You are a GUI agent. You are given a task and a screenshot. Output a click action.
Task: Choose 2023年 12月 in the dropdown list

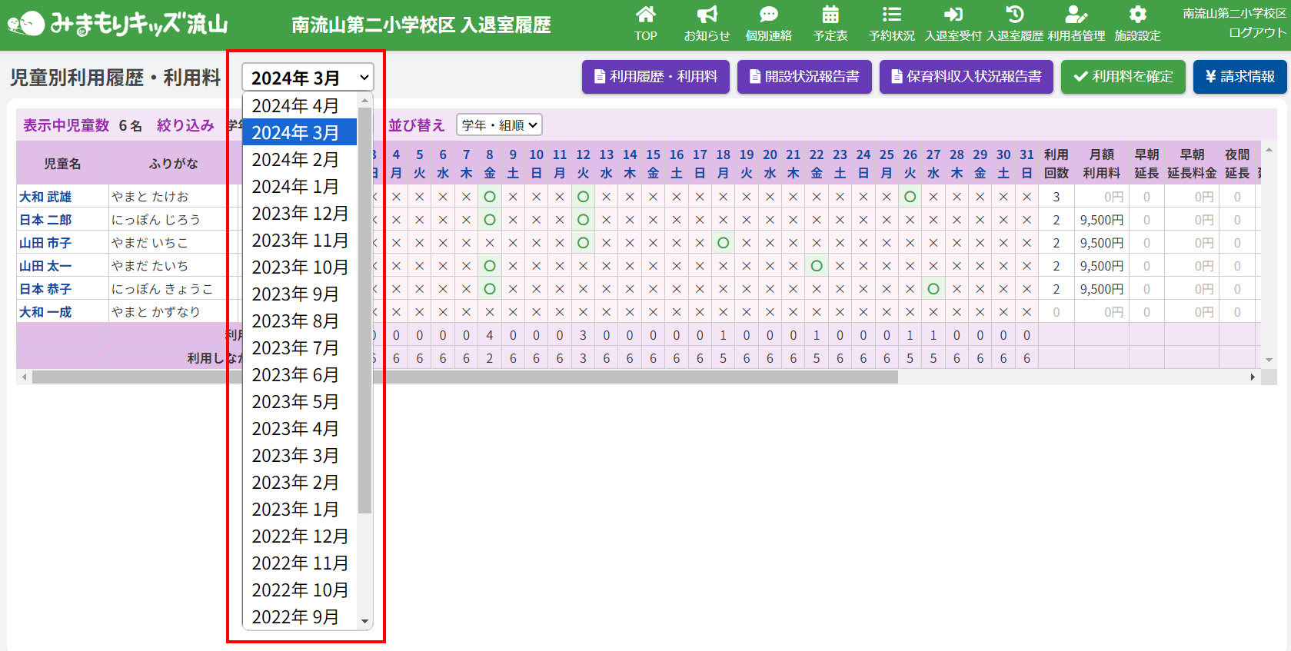coord(300,214)
